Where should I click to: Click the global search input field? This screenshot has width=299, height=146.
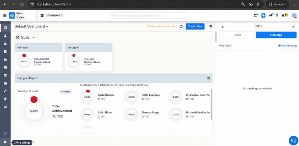coord(149,16)
